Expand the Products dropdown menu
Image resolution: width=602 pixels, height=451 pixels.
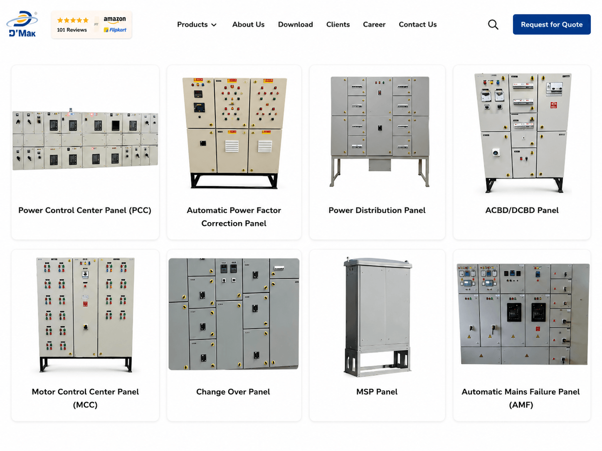[197, 25]
